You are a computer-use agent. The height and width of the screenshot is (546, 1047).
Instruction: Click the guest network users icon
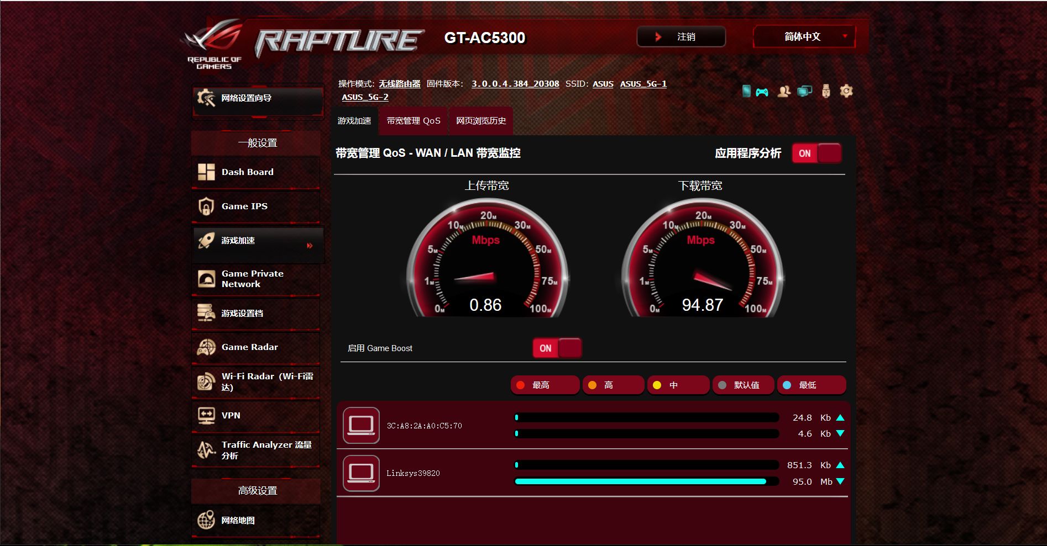[x=783, y=92]
